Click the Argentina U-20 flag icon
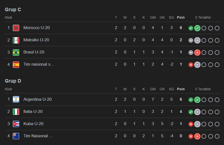The height and width of the screenshot is (145, 224). (16, 99)
